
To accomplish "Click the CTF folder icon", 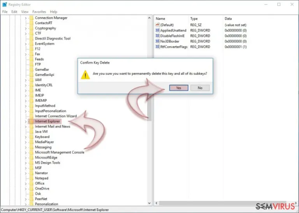I will pyautogui.click(x=32, y=33).
